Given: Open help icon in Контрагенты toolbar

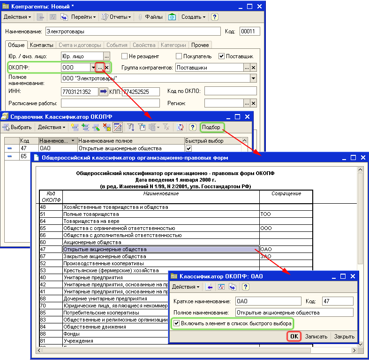Looking at the screenshot, I should tap(214, 17).
